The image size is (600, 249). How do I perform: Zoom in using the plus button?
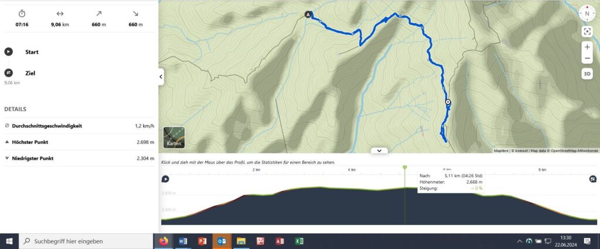587,47
